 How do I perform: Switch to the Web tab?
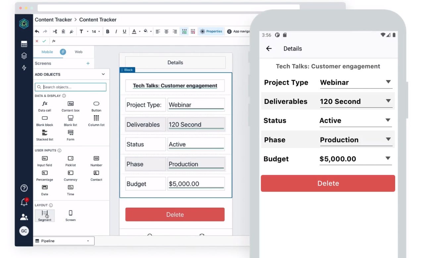click(79, 52)
